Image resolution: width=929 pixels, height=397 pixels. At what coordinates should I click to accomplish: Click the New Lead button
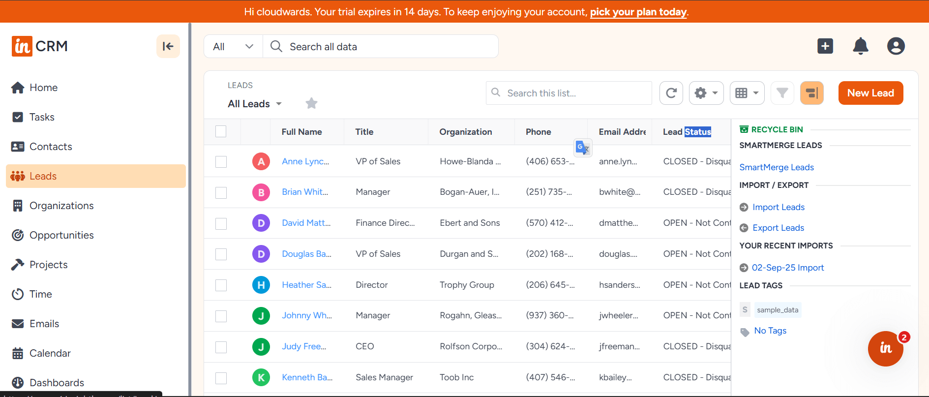click(x=870, y=93)
